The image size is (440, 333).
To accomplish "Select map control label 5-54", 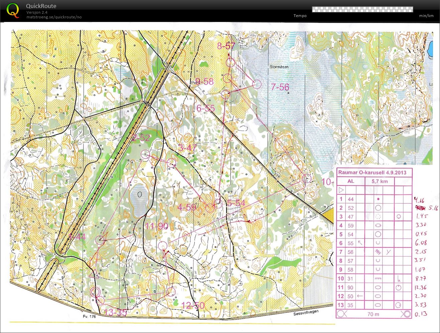I will (236, 203).
